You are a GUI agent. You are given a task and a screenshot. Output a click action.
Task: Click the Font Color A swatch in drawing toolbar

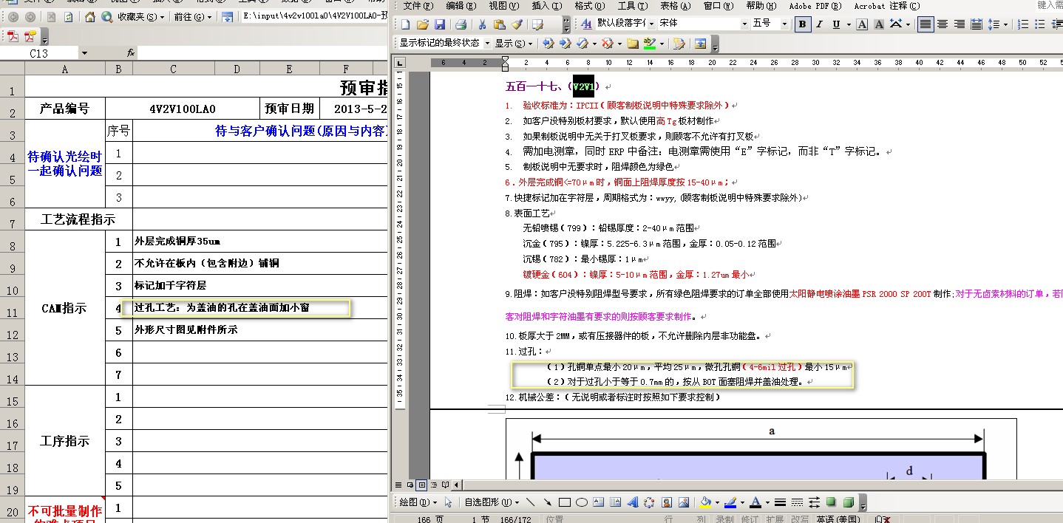pyautogui.click(x=755, y=502)
